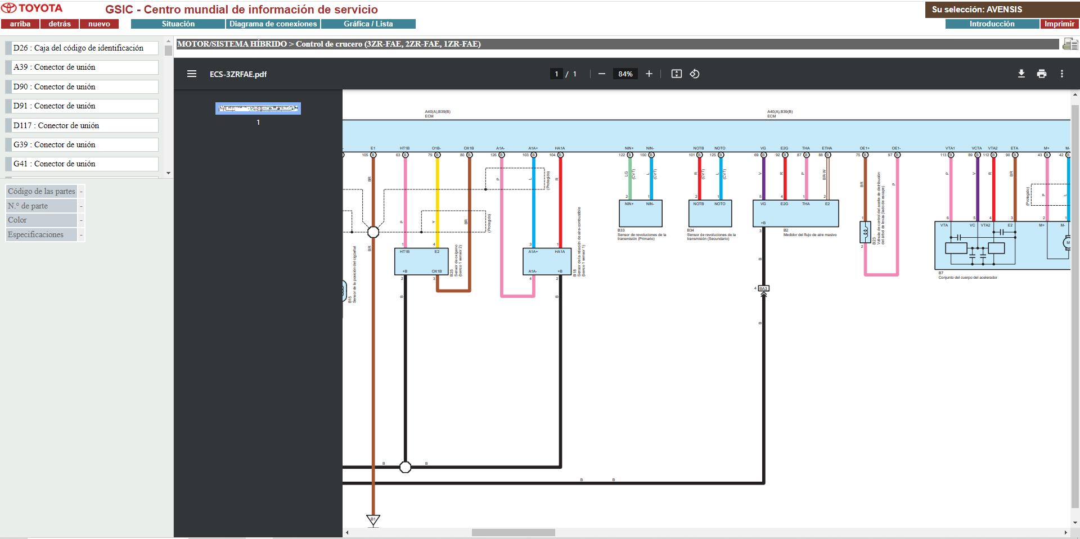Select D117 Conector de unión
The height and width of the screenshot is (539, 1080).
click(82, 126)
